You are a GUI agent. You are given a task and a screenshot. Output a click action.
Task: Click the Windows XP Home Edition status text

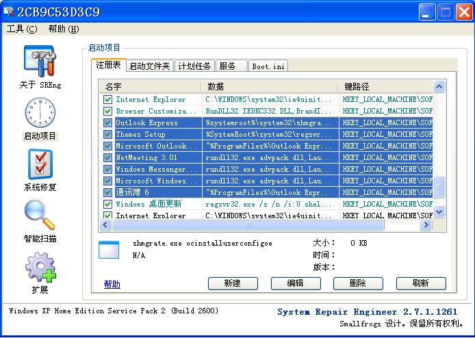(114, 311)
